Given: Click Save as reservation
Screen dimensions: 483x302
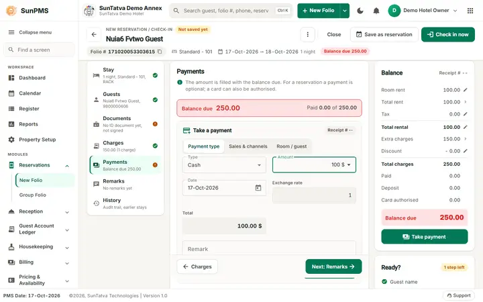Looking at the screenshot, I should (384, 34).
